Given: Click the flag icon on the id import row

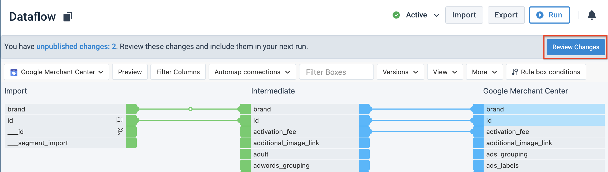Looking at the screenshot, I should click(x=119, y=120).
